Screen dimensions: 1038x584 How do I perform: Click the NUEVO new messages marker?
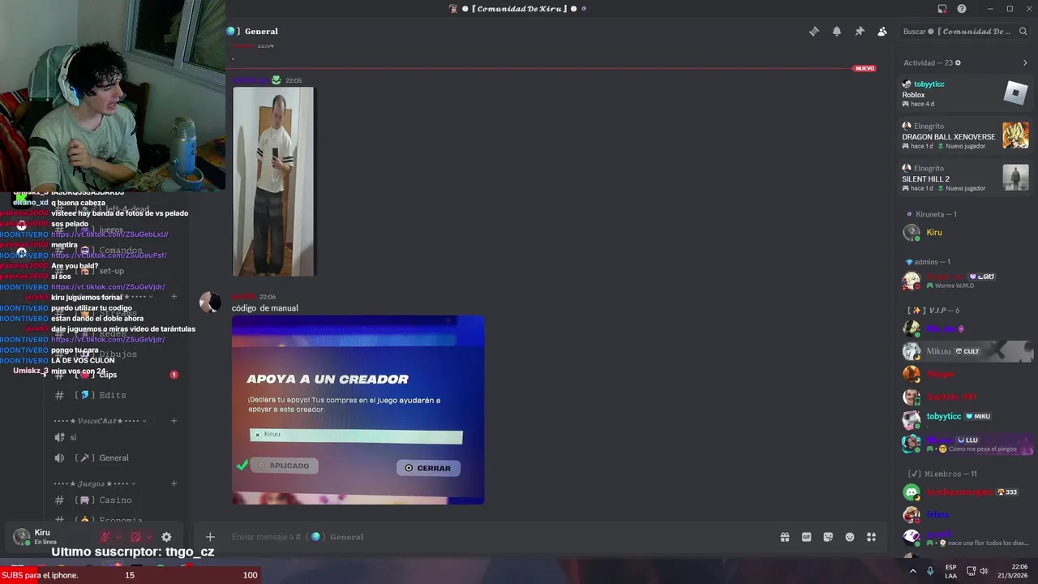point(864,68)
